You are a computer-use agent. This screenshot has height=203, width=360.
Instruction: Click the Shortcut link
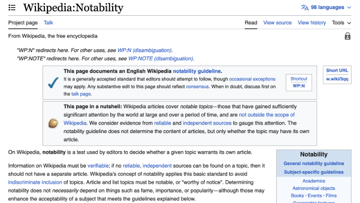299,78
